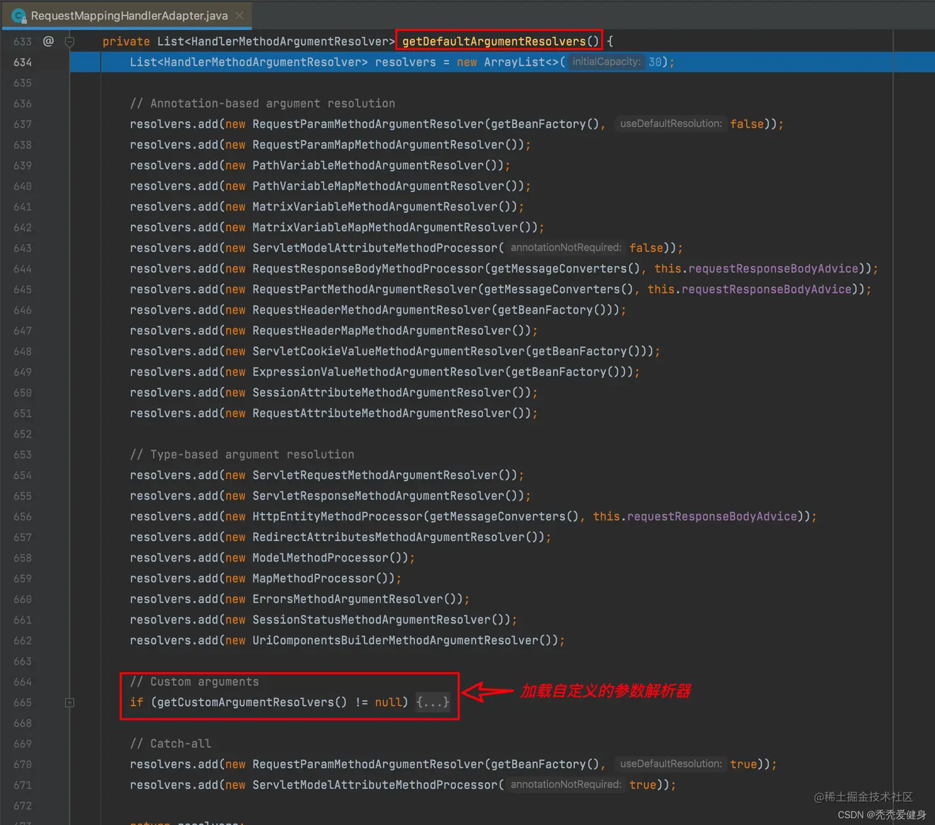Click UriComponentsBuilderMethodArgumentResolver on line 662
Screen dimensions: 935x825
click(395, 641)
